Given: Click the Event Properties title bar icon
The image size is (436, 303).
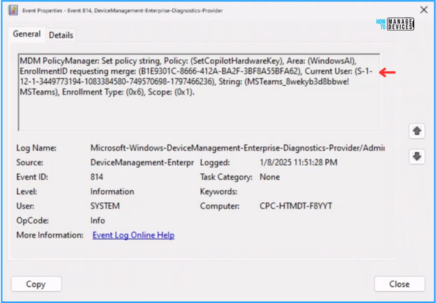Looking at the screenshot, I should point(13,10).
